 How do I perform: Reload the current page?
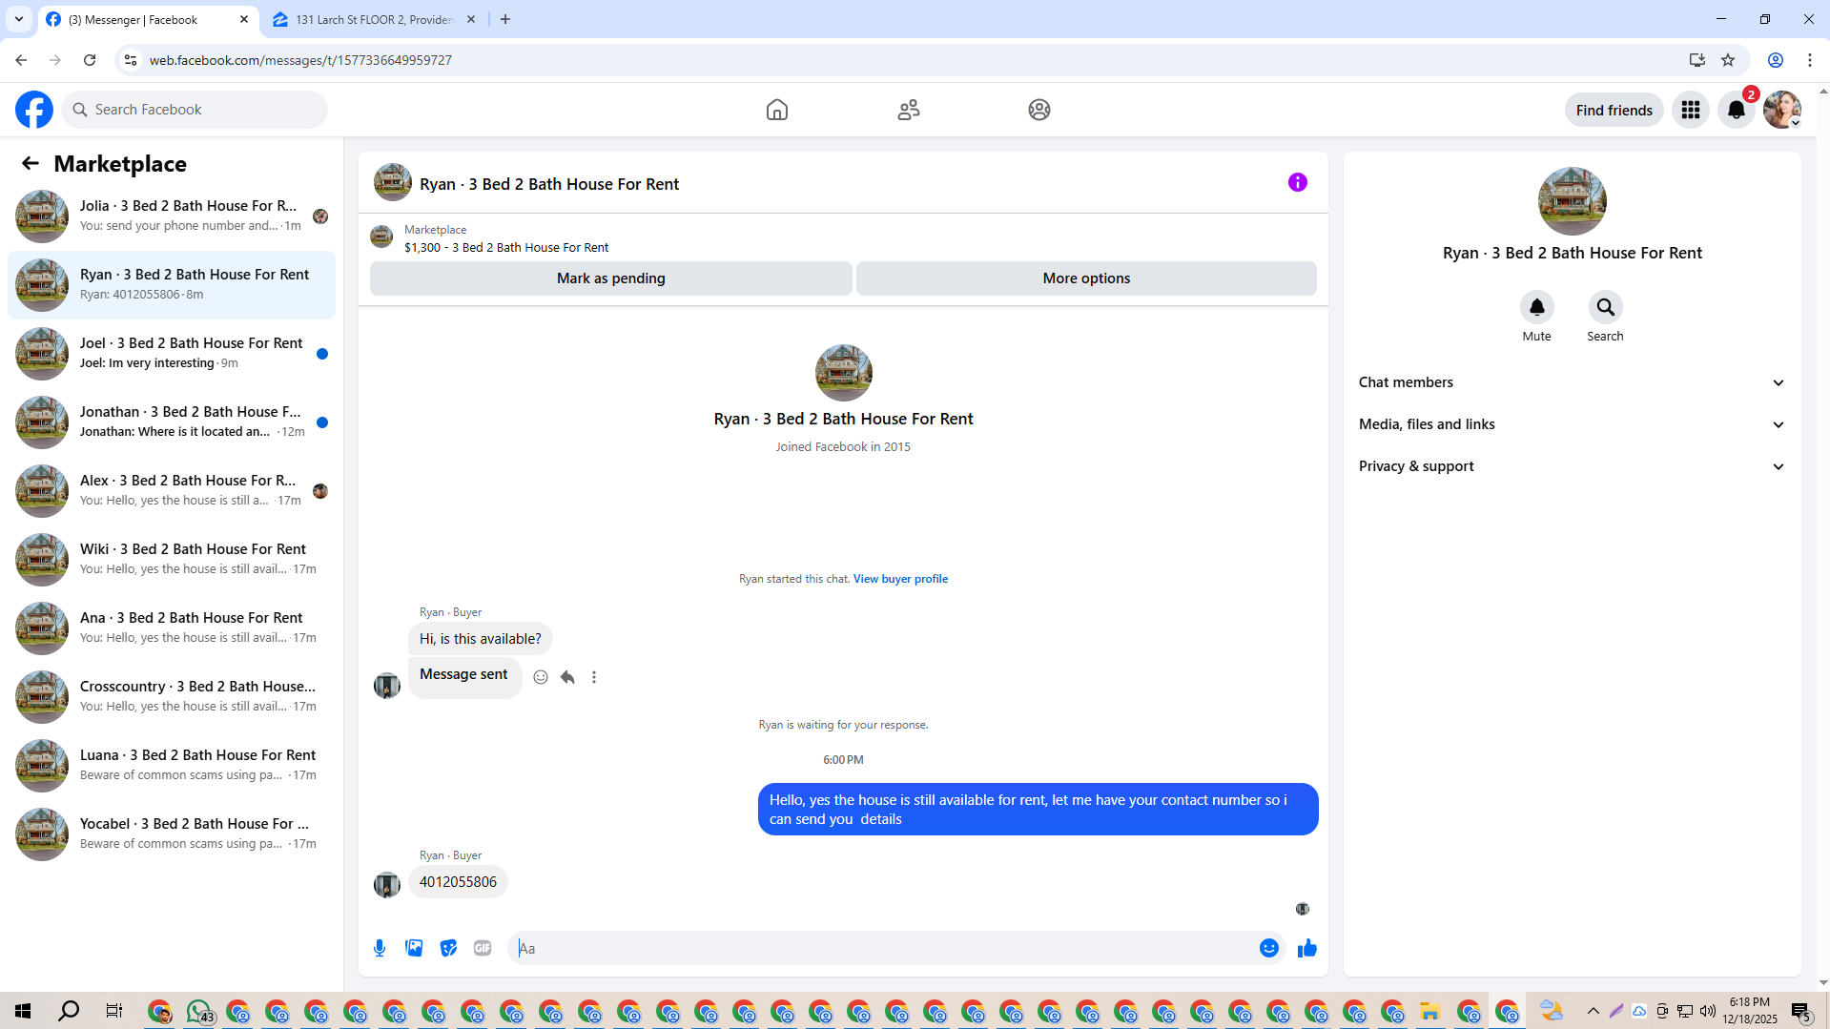pos(90,60)
